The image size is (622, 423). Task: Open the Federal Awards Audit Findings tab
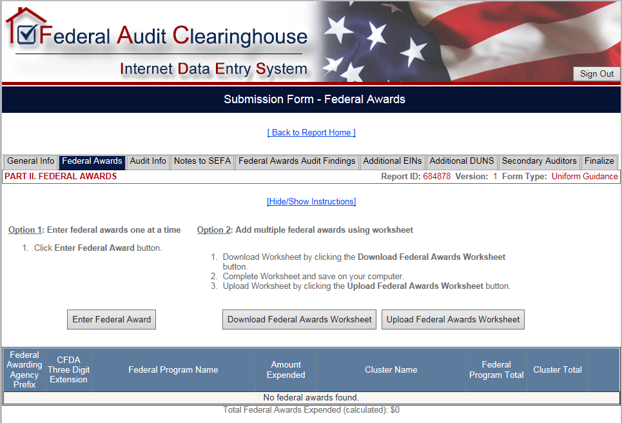(296, 161)
